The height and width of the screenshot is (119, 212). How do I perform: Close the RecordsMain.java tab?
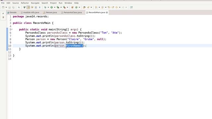point(107,13)
